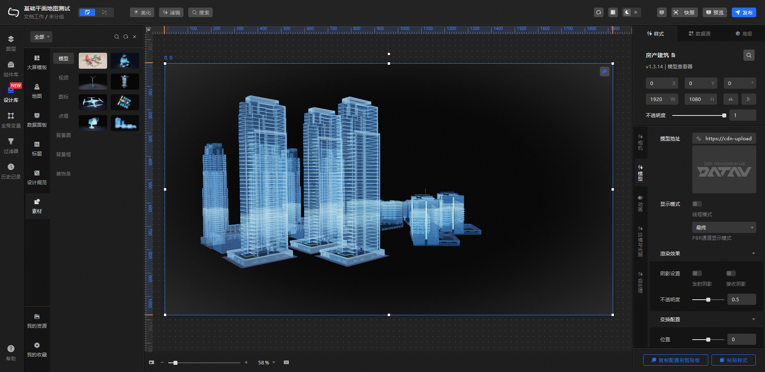Viewport: 765px width, 372px height.
Task: Click the 搜索 search button
Action: pyautogui.click(x=201, y=12)
